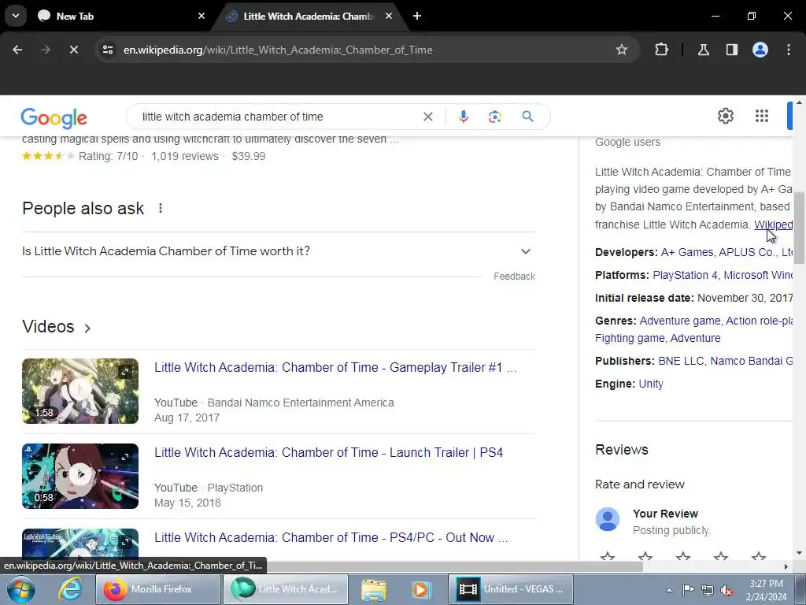
Task: Click the Forward navigation arrow
Action: 45,50
